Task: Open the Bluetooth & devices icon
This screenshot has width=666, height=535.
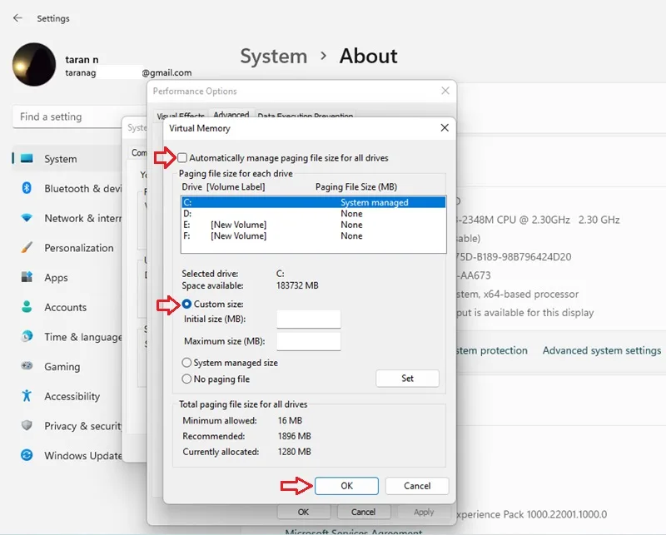Action: pos(27,188)
